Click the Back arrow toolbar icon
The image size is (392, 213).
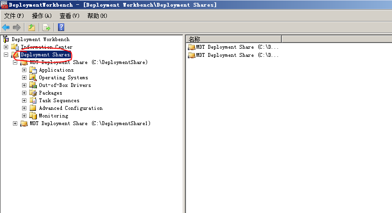(x=6, y=27)
